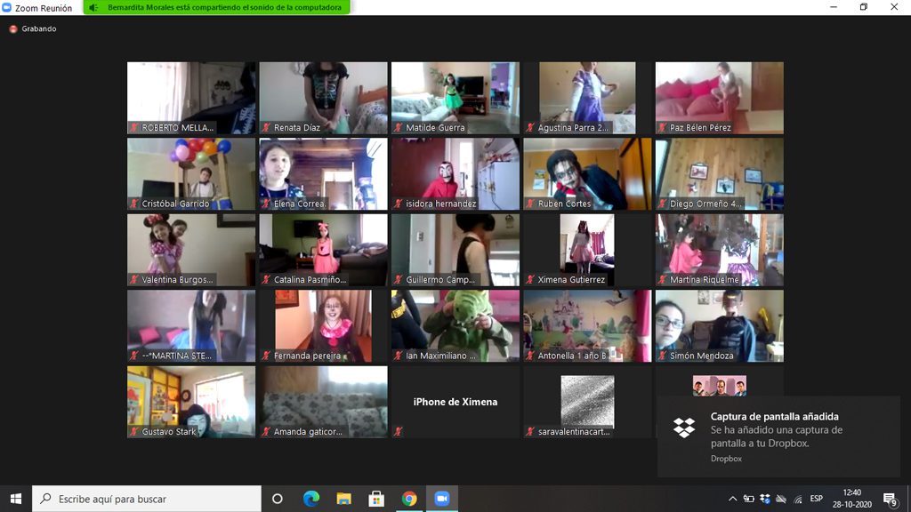
Task: Select Ruben Cortes's video tile
Action: 587,173
